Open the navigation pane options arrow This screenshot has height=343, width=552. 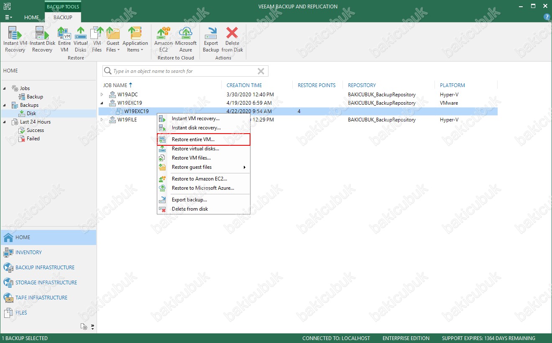92,327
